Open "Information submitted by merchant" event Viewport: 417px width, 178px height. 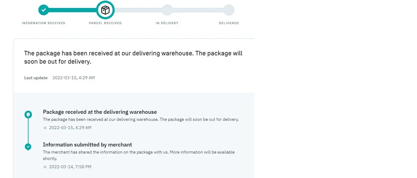click(x=87, y=145)
